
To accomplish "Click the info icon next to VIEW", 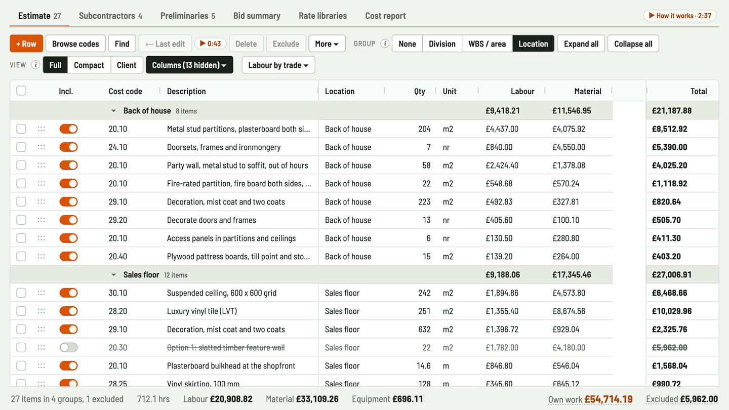I will pos(35,65).
